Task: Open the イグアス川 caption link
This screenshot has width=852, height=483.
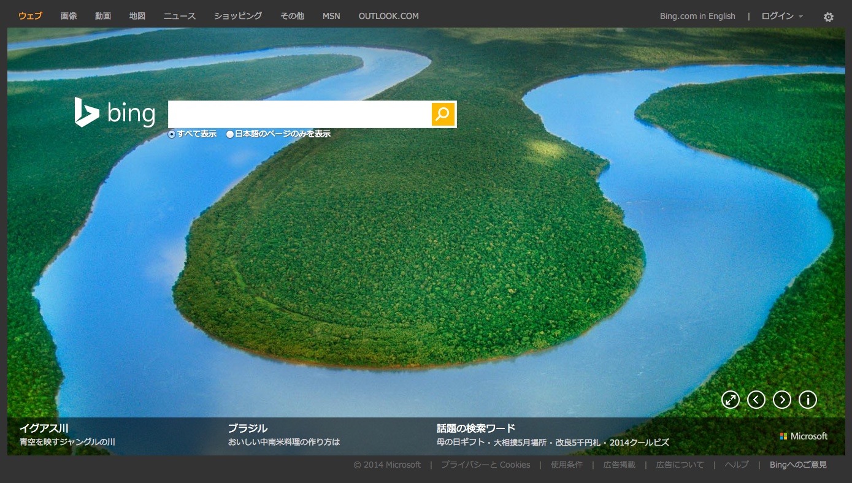Action: (x=44, y=428)
